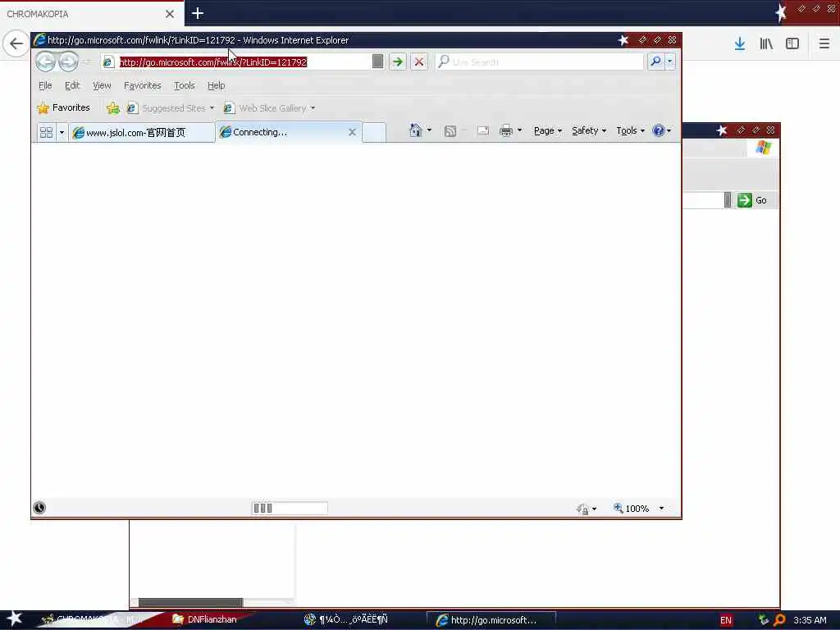Click the Read Mail icon
Image resolution: width=840 pixels, height=630 pixels.
pyautogui.click(x=482, y=130)
